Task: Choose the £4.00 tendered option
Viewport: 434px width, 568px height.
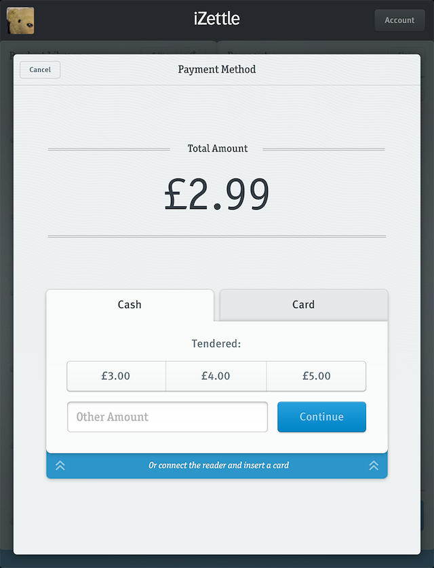Action: pyautogui.click(x=216, y=376)
